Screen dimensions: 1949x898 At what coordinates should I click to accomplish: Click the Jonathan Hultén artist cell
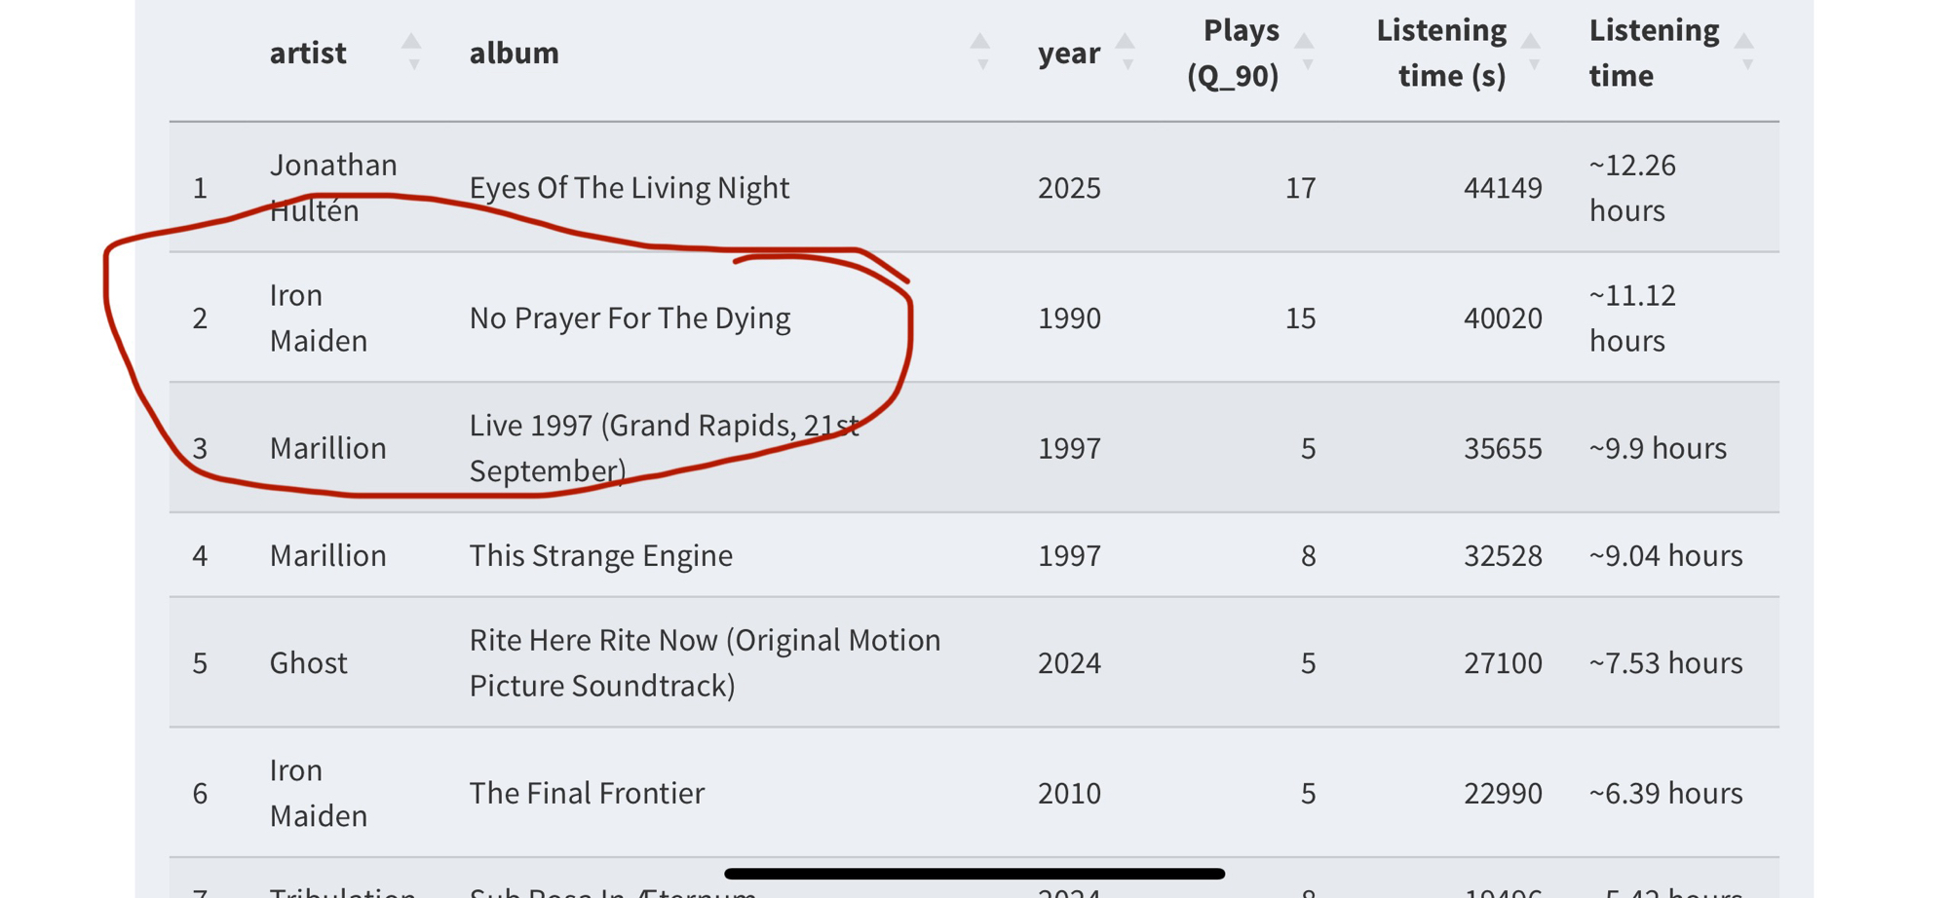pos(333,187)
